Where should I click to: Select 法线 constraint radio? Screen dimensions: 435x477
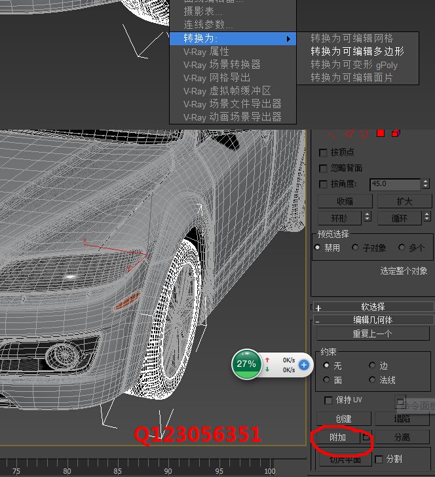click(x=372, y=379)
